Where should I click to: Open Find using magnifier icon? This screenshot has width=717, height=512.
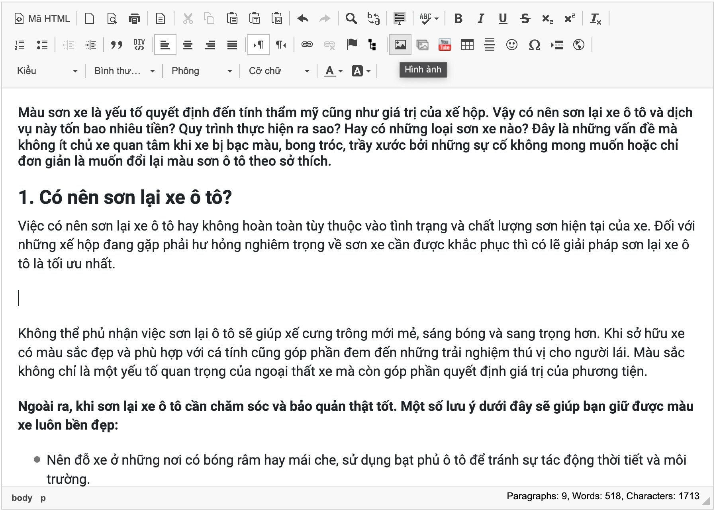click(351, 19)
